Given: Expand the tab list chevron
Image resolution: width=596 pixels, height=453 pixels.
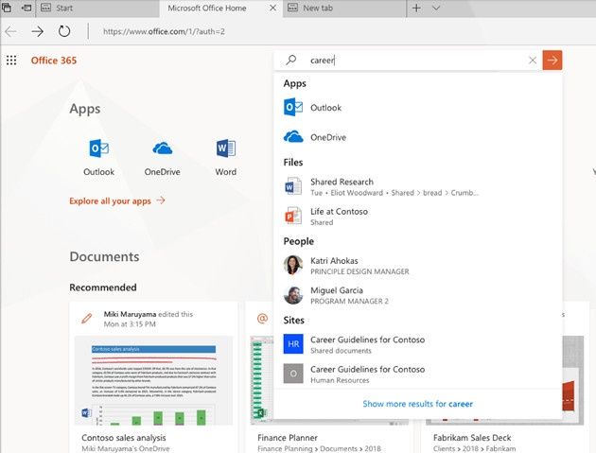Looking at the screenshot, I should (436, 8).
